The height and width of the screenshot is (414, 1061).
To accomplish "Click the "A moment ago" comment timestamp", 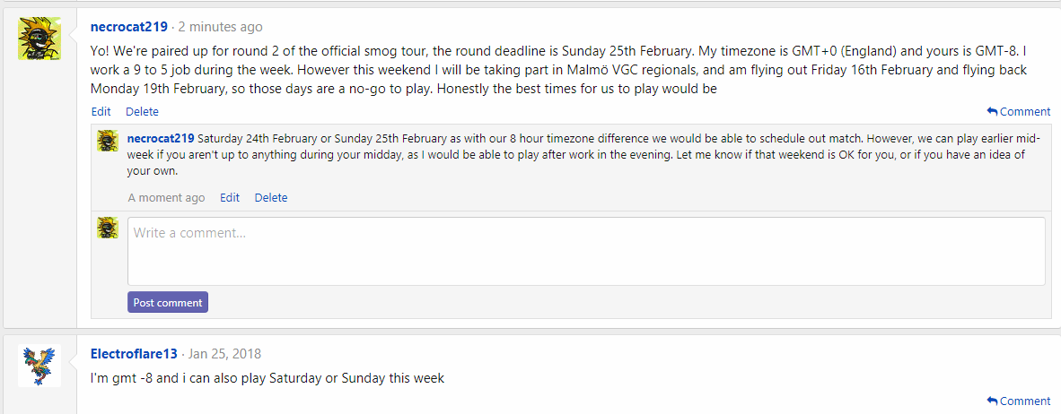I will click(166, 198).
